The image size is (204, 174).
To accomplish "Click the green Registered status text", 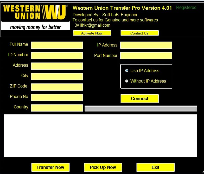I will [x=186, y=7].
